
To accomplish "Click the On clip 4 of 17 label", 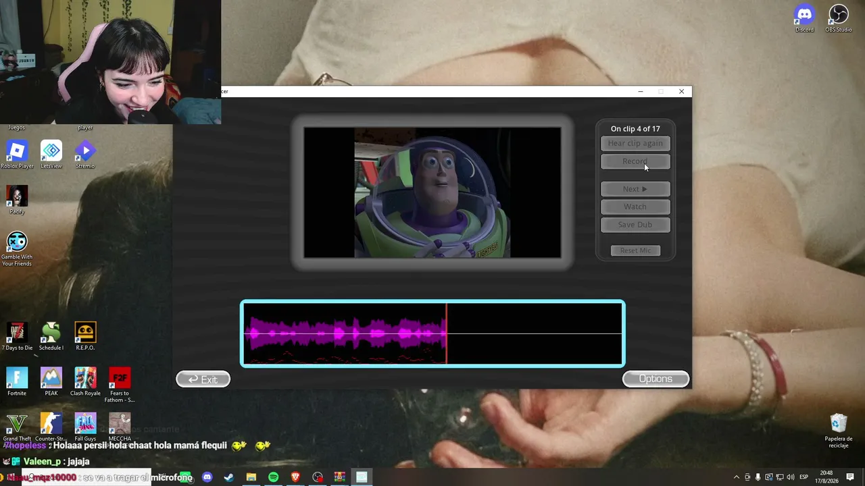I will coord(635,129).
